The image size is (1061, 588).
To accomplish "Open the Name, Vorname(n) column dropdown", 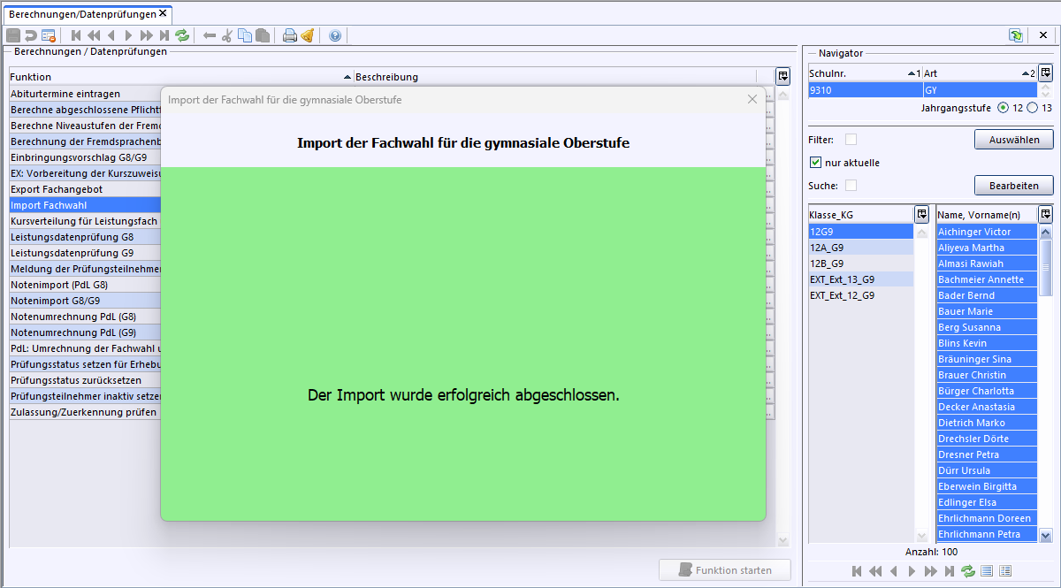I will (1046, 213).
